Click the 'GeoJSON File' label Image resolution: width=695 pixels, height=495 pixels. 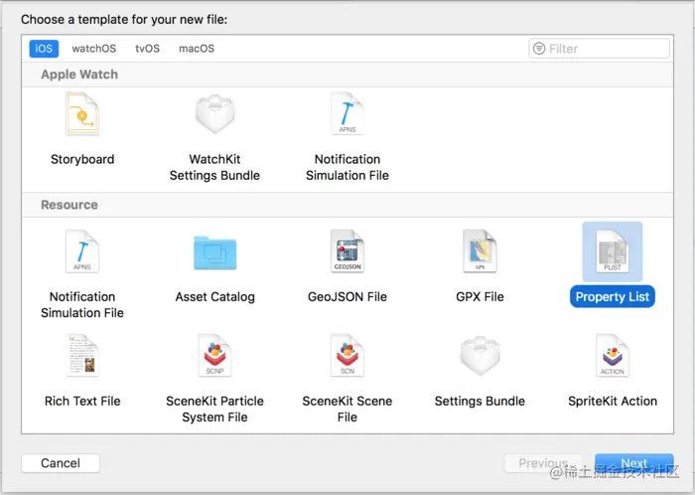(x=347, y=297)
